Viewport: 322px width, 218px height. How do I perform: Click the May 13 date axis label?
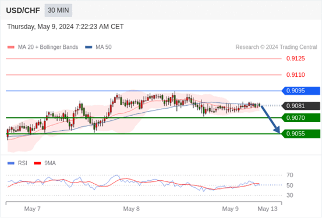pyautogui.click(x=268, y=209)
